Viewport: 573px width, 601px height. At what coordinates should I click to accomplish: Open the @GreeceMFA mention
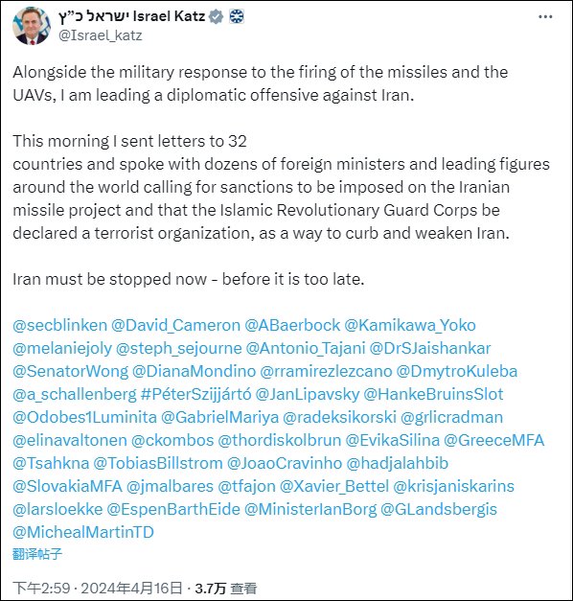(x=493, y=440)
